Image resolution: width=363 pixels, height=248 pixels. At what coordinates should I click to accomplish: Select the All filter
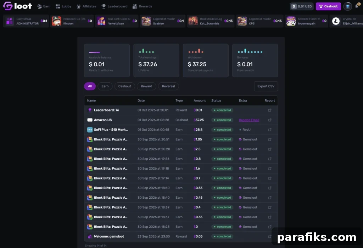click(90, 86)
